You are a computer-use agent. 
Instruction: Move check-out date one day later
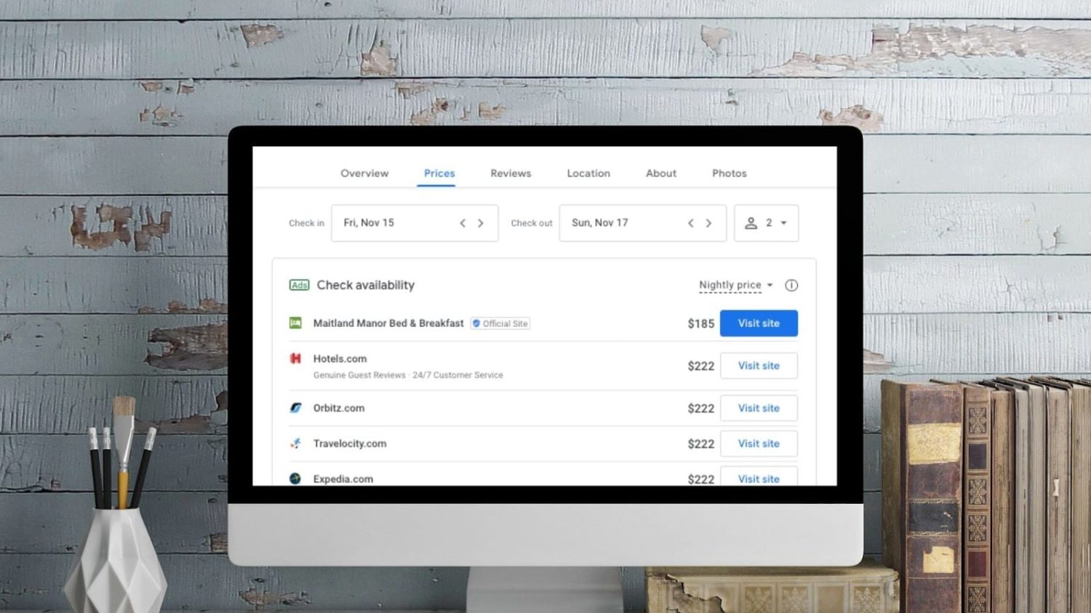point(709,223)
